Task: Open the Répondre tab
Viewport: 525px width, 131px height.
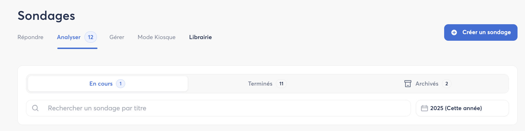Action: (x=30, y=37)
